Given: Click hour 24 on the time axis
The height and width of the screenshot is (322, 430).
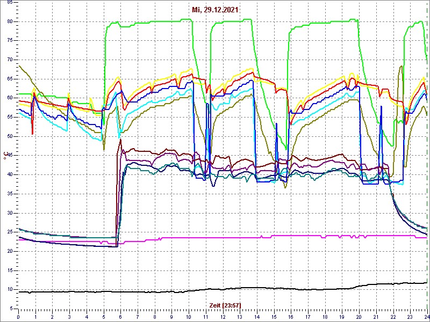Looking at the screenshot, I should (x=427, y=316).
